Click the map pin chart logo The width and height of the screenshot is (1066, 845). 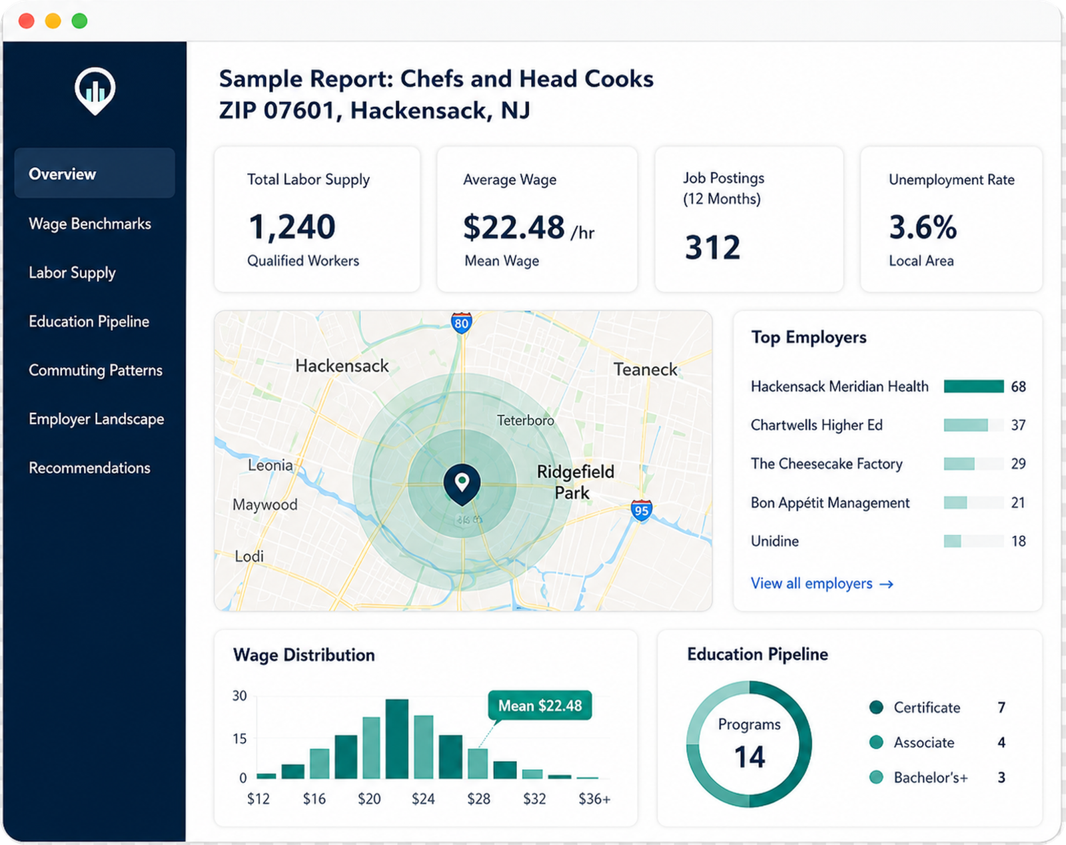click(95, 91)
